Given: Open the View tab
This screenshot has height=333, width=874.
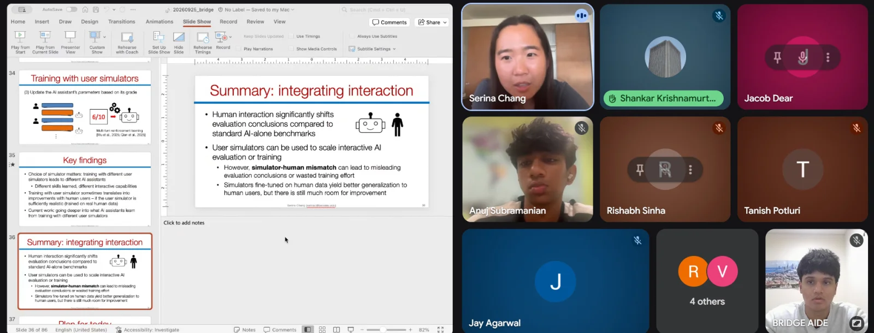Looking at the screenshot, I should pos(280,22).
